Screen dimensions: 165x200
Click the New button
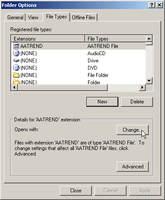(102, 102)
